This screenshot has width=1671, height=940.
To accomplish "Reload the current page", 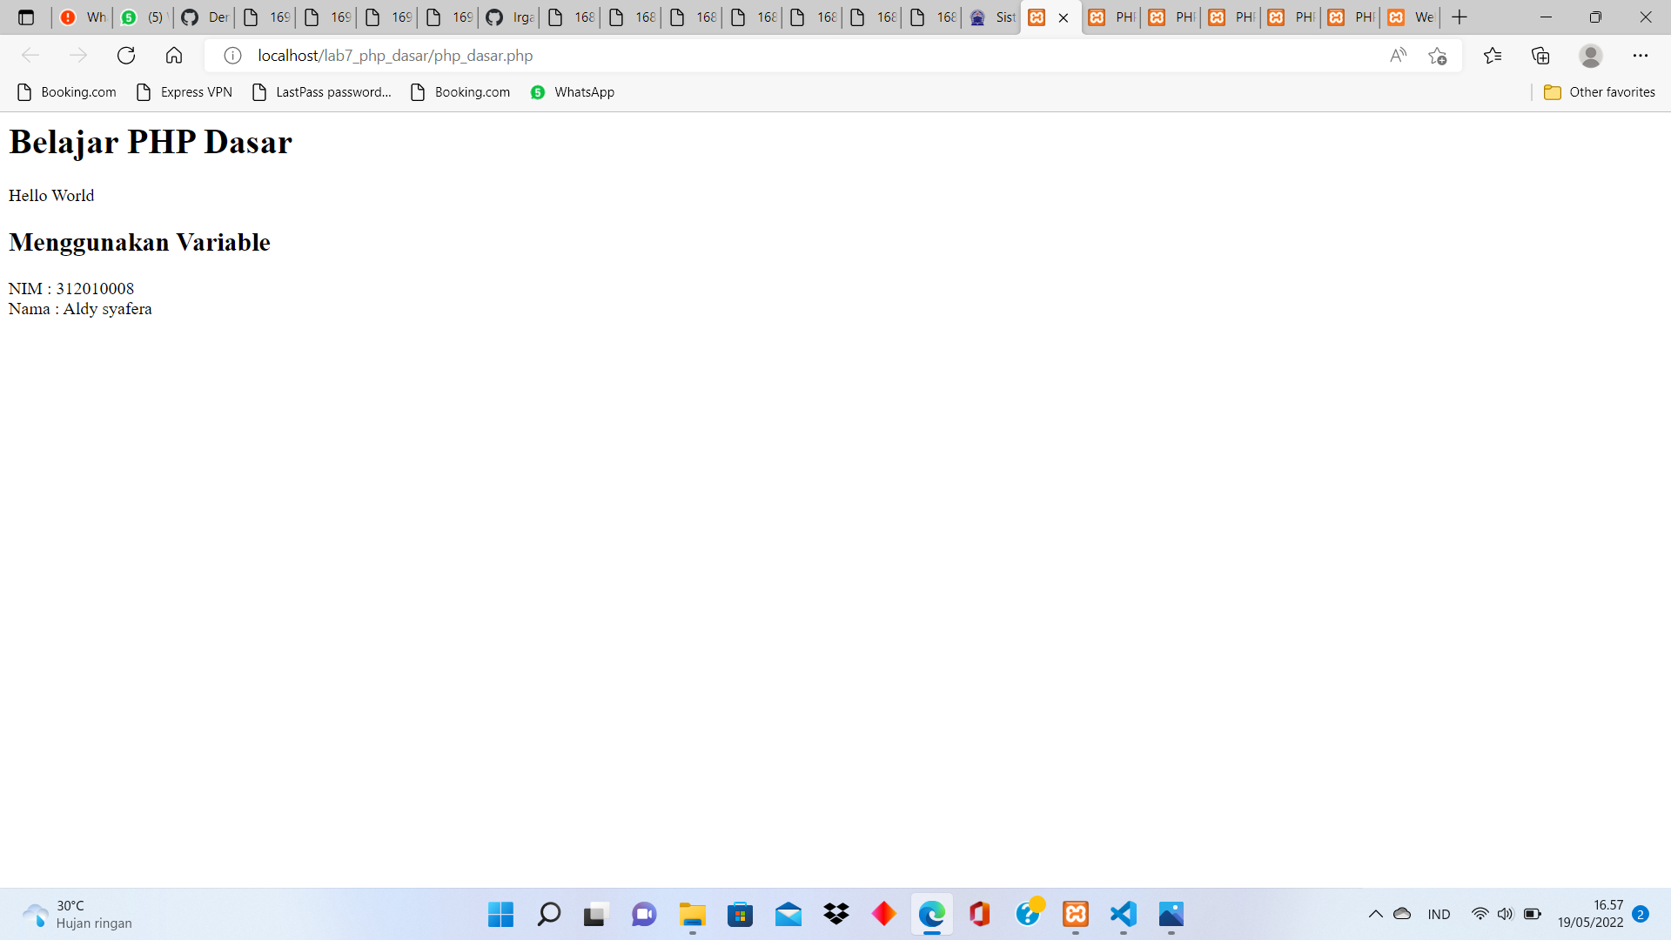I will 126,56.
